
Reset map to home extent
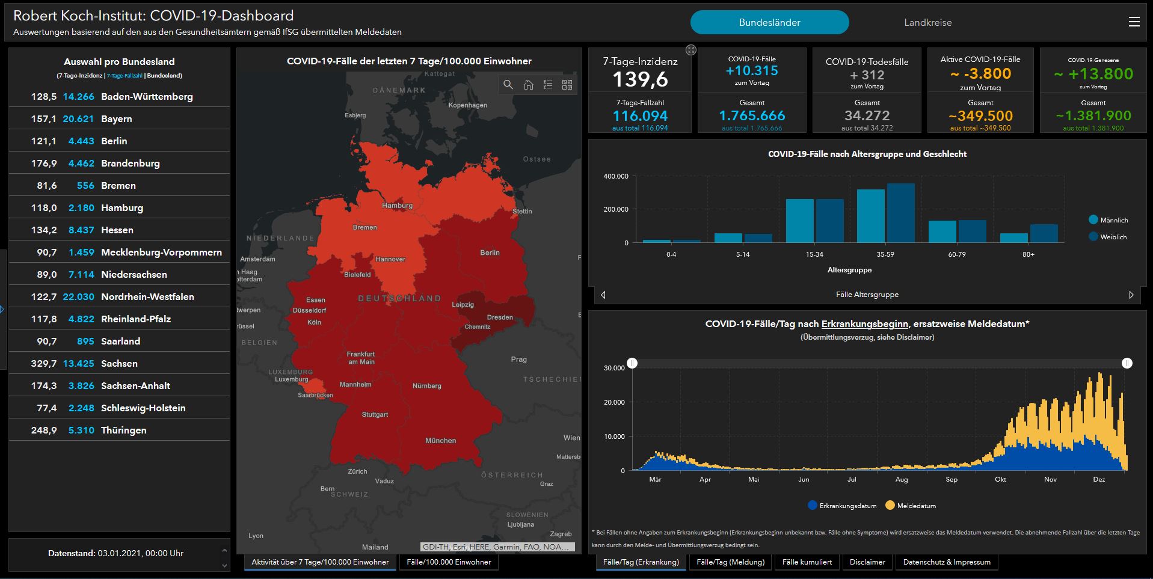click(x=528, y=85)
